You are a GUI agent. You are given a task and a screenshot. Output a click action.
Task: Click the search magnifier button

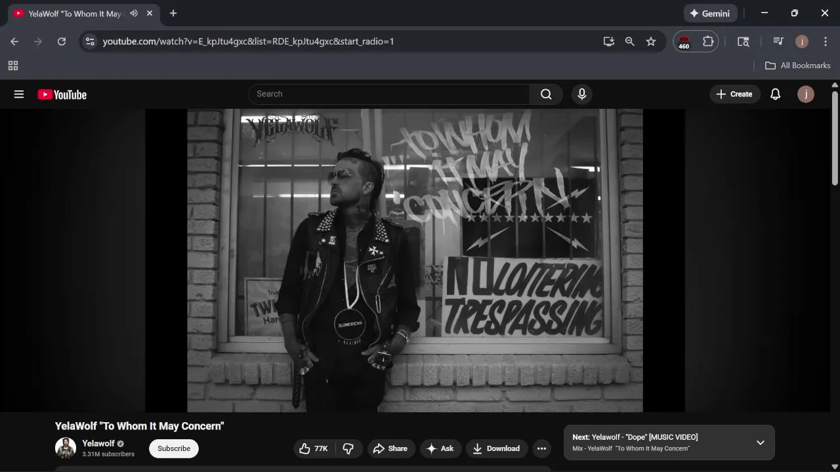coord(546,94)
